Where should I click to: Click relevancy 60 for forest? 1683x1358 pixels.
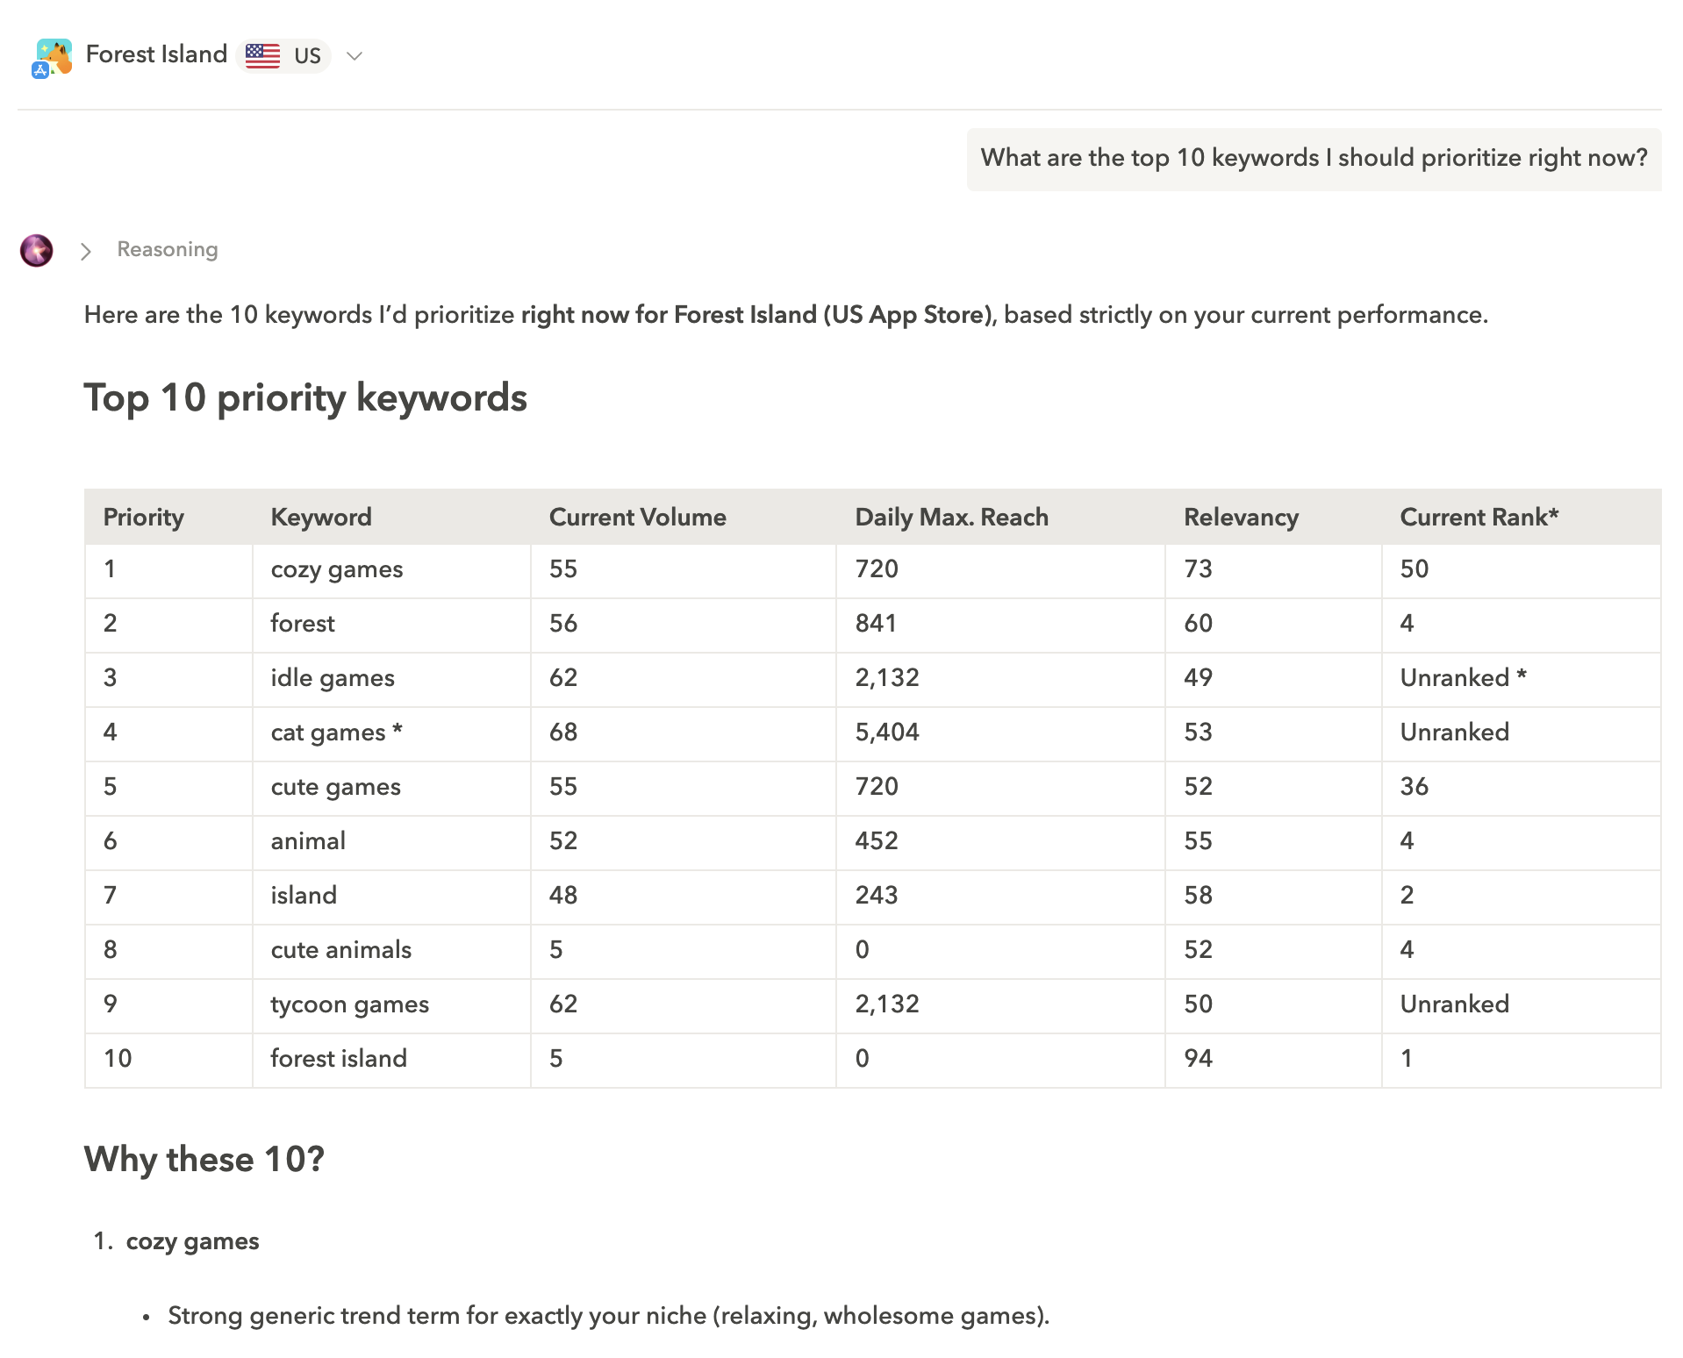(x=1198, y=624)
